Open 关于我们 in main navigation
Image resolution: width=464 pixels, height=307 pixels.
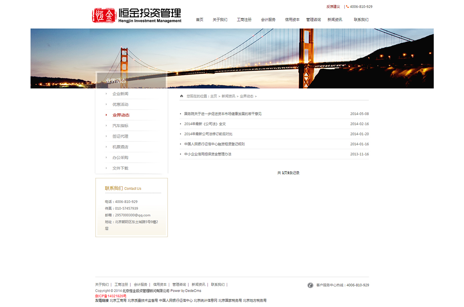pyautogui.click(x=220, y=20)
